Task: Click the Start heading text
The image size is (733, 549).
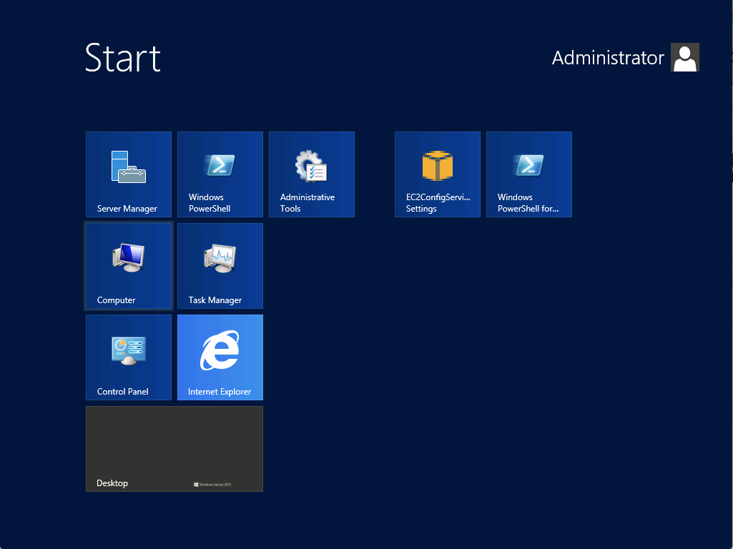Action: [x=123, y=58]
